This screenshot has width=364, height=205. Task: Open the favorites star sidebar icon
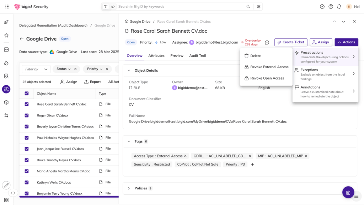[x=6, y=36]
